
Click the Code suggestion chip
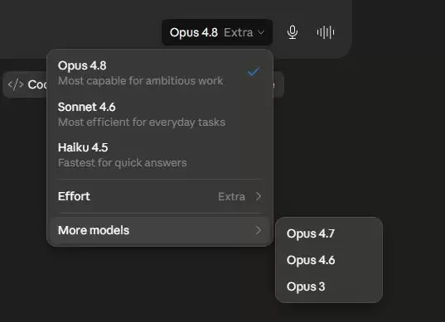point(26,84)
